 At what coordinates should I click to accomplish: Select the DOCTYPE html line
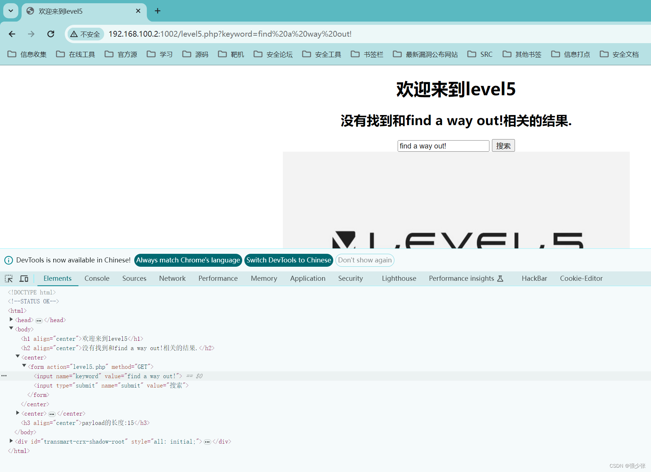coord(32,292)
